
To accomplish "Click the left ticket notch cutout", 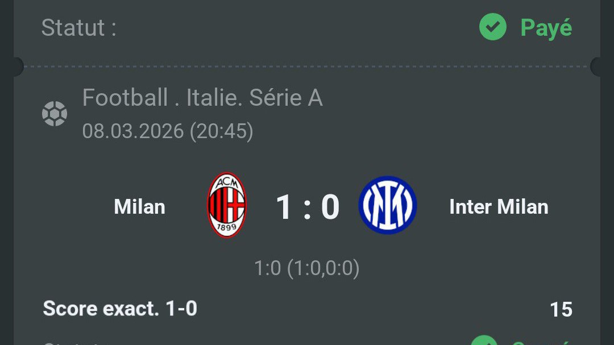I will tap(16, 66).
